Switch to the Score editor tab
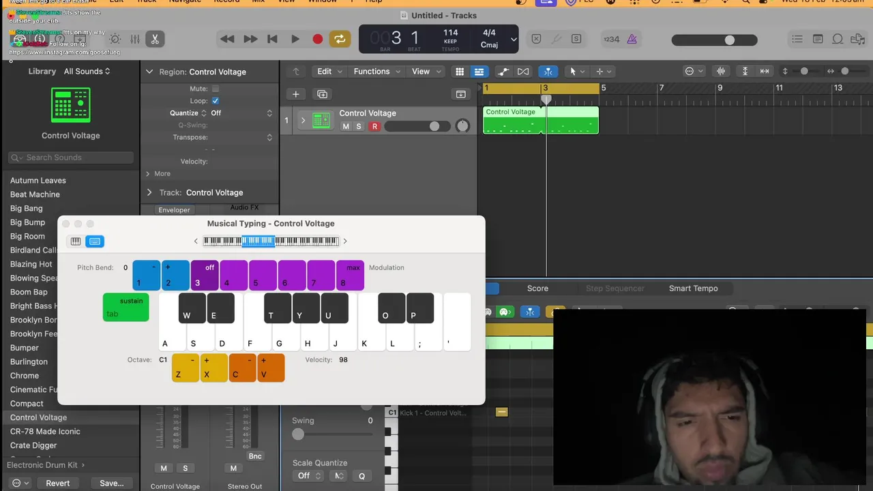Viewport: 873px width, 491px height. coord(537,288)
